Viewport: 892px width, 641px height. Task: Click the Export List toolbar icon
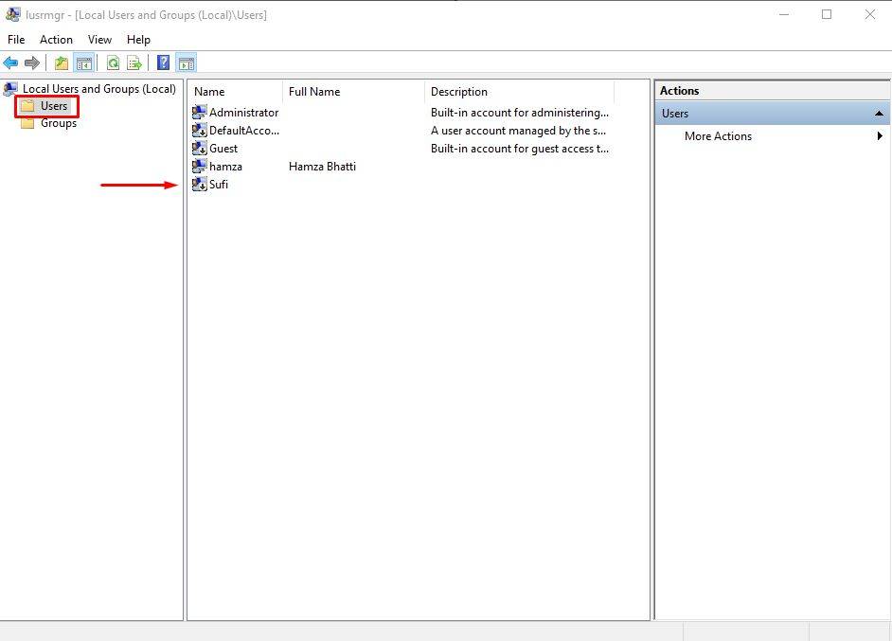click(134, 62)
